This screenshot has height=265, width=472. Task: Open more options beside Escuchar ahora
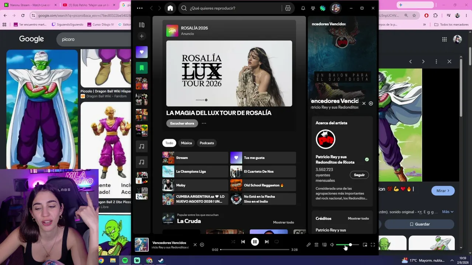pyautogui.click(x=204, y=123)
